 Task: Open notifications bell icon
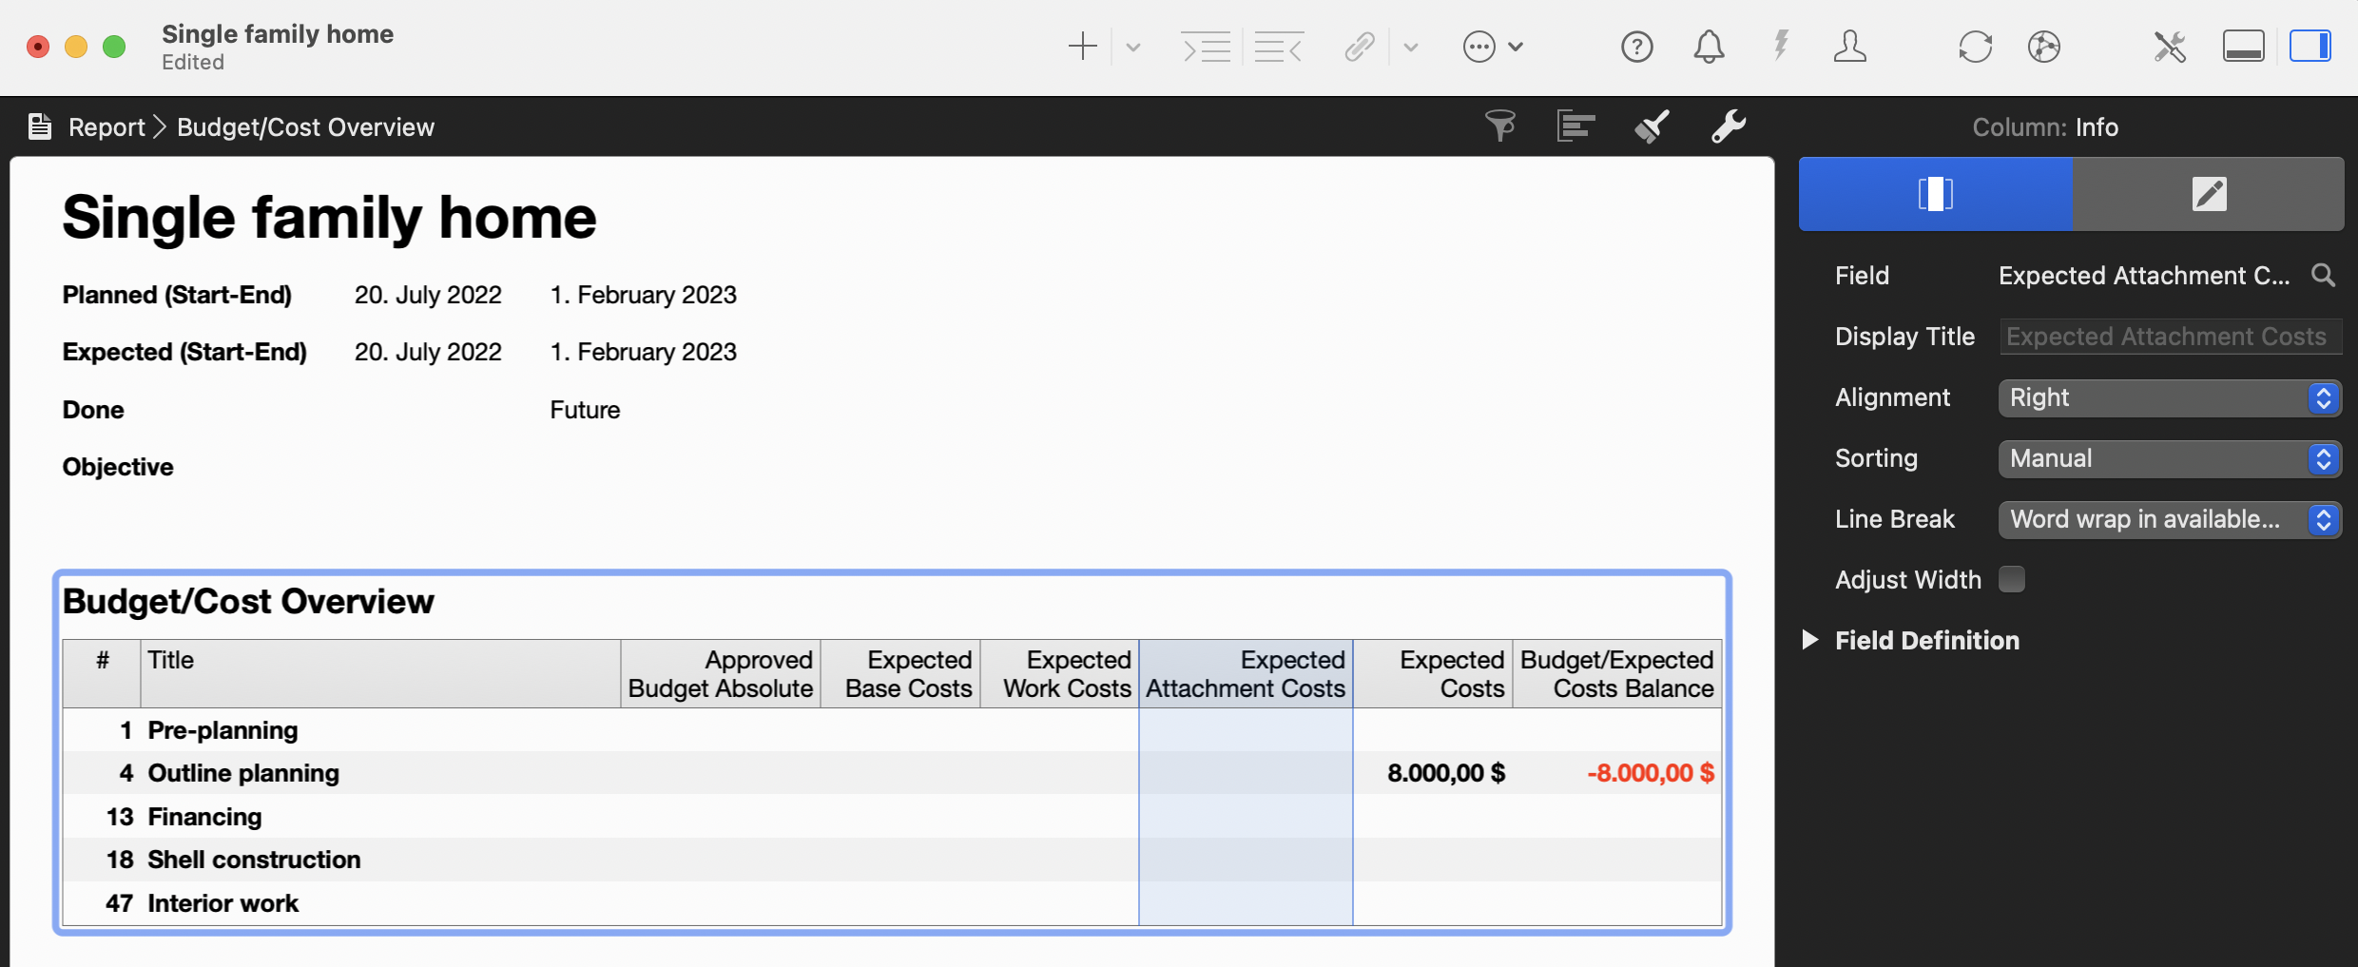[x=1709, y=47]
